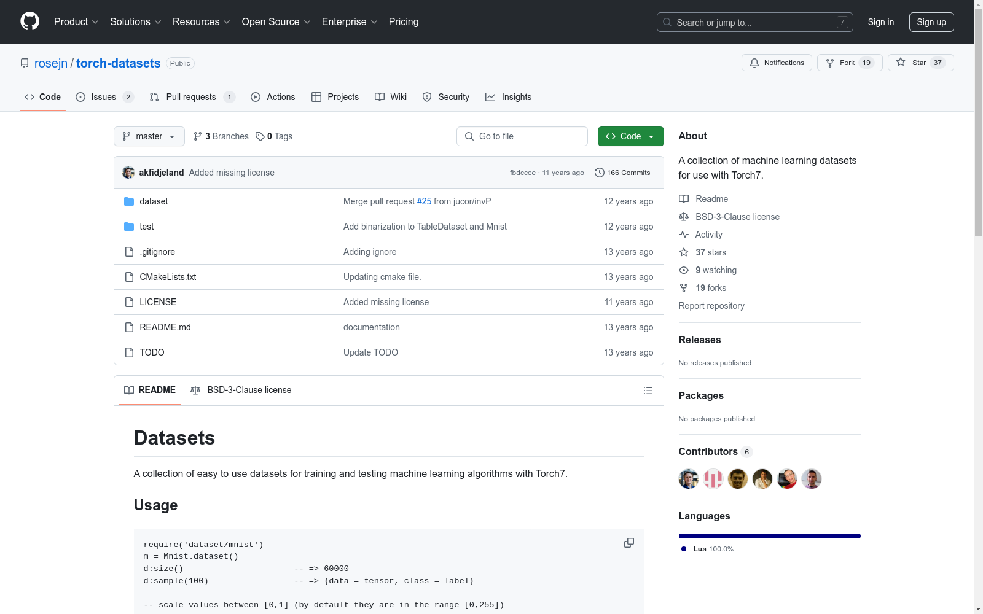The image size is (983, 614).
Task: Expand the Enterprise menu
Action: [x=350, y=22]
